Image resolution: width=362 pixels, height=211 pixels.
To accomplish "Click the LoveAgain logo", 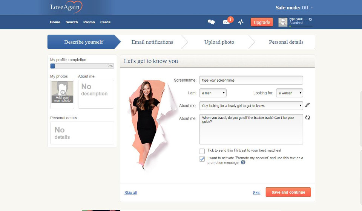I will click(x=66, y=8).
